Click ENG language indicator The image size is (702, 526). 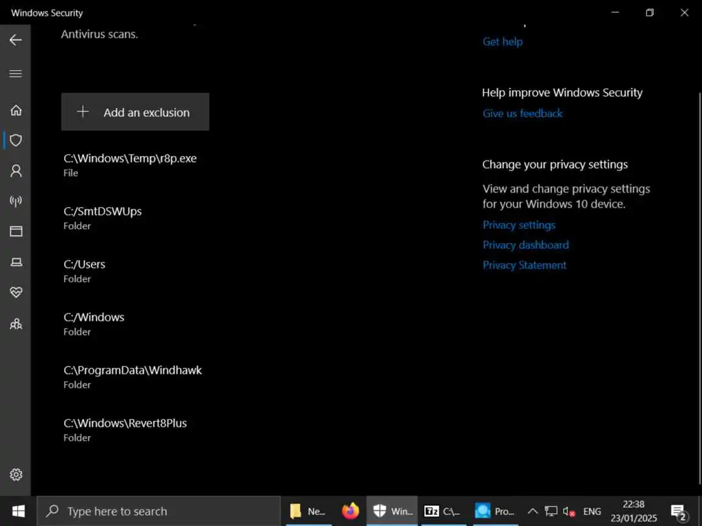point(592,511)
